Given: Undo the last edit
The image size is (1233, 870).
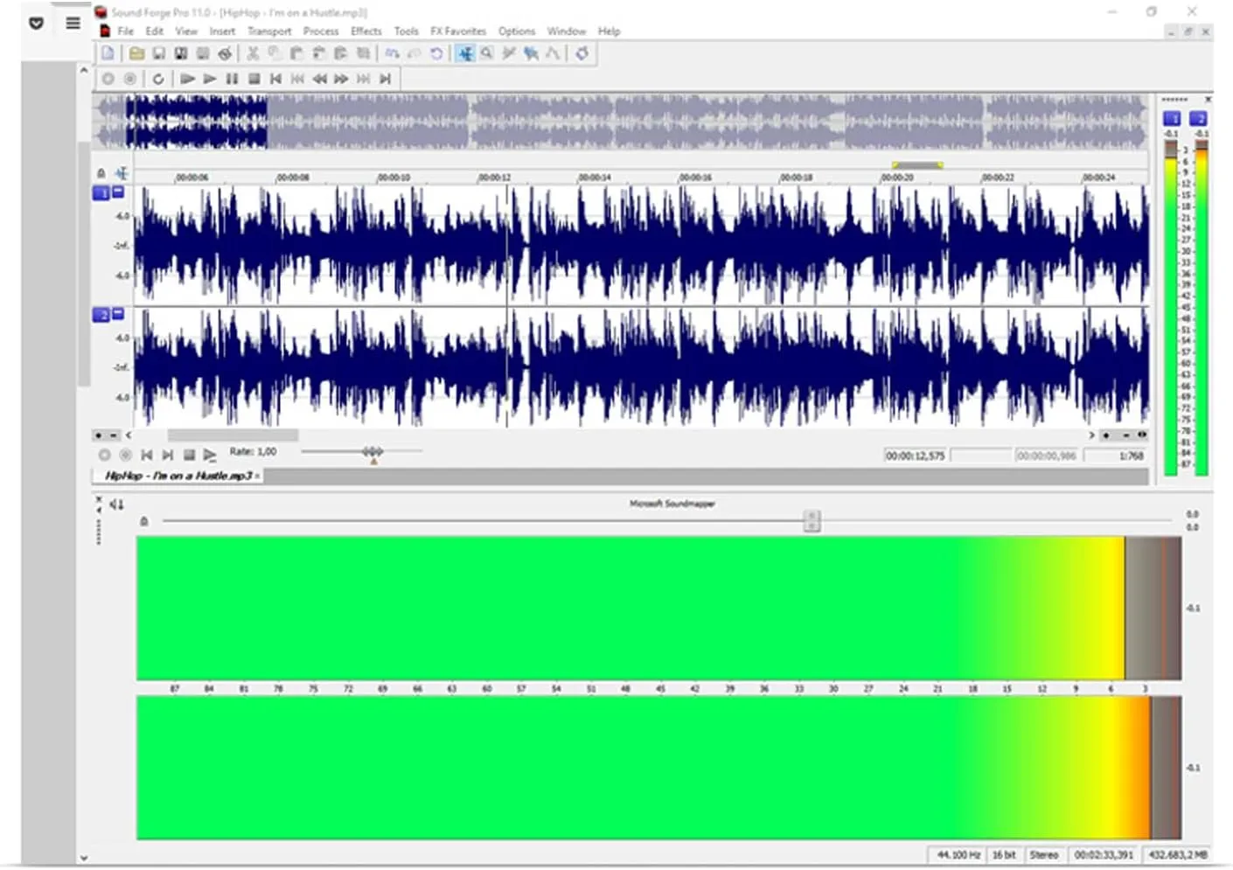Looking at the screenshot, I should 394,53.
